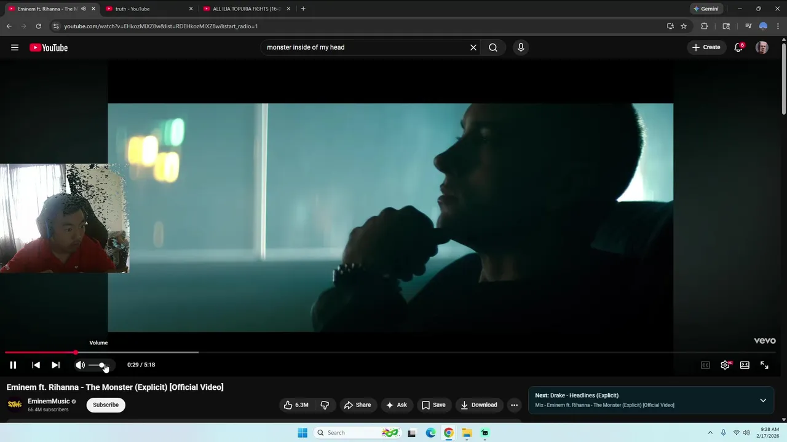787x442 pixels.
Task: Open the Create menu
Action: (706, 47)
